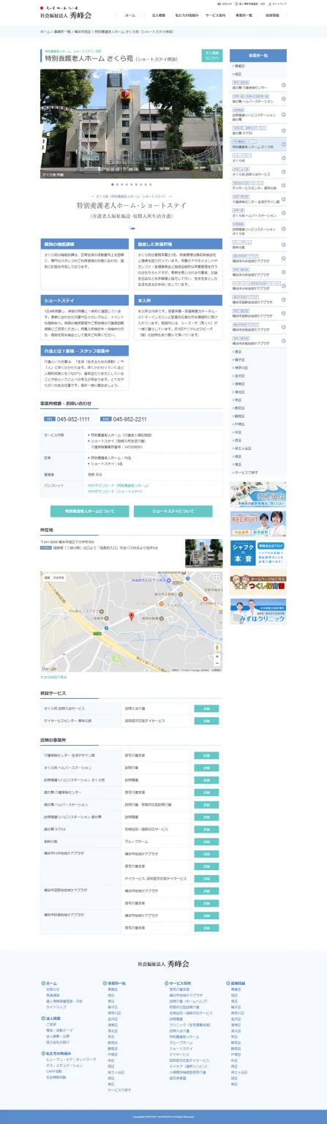Click ショートステイについて button
This screenshot has width=327, height=1124.
point(173,511)
